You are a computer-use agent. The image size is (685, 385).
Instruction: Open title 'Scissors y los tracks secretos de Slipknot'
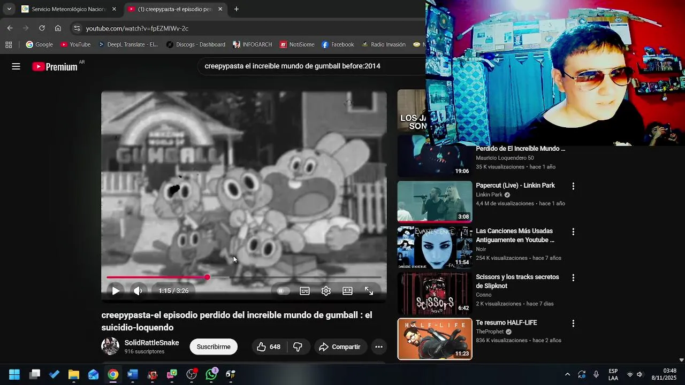click(x=517, y=281)
